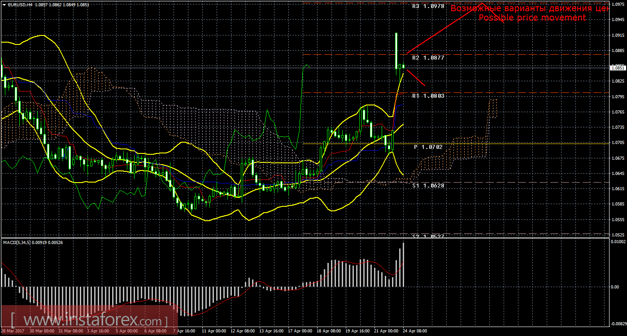The height and width of the screenshot is (336, 627).
Task: Click the 12 Apr 08:00 time label
Action: [242, 331]
